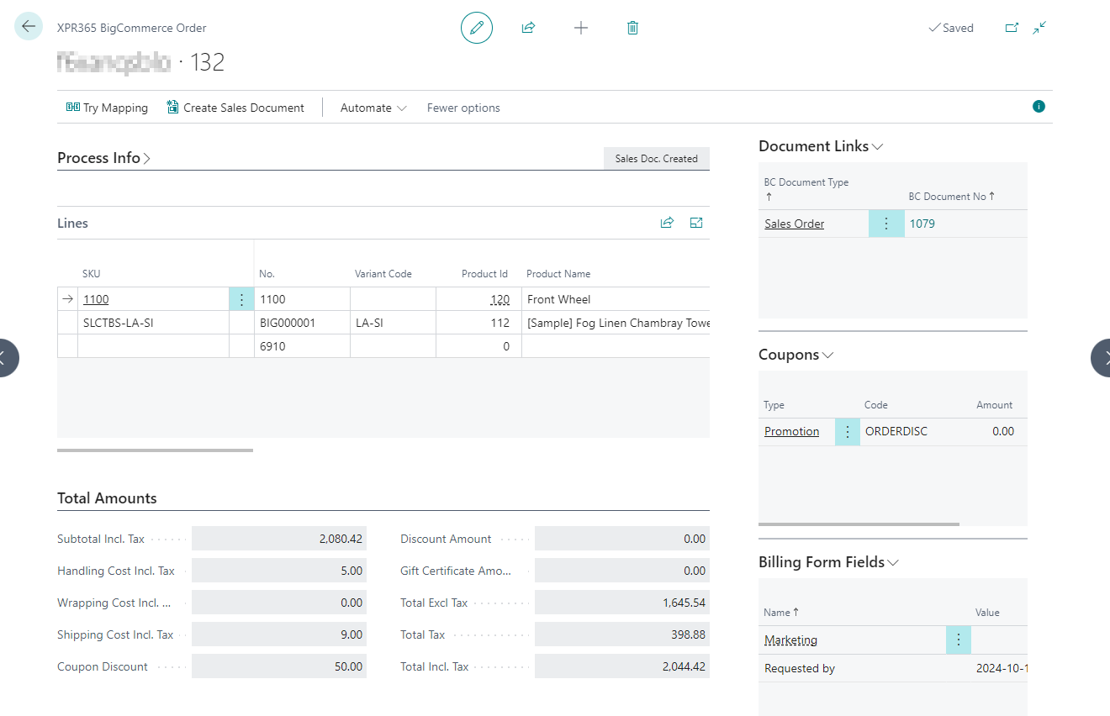
Task: Click the Product Name column header
Action: [558, 274]
